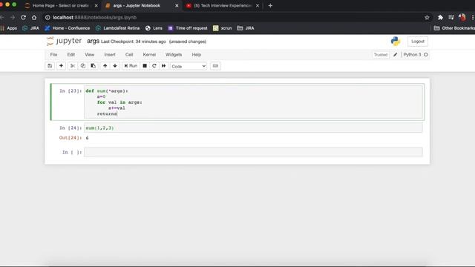This screenshot has height=267, width=475.
Task: Open the JIRA bookmarks folder
Action: coord(246,28)
